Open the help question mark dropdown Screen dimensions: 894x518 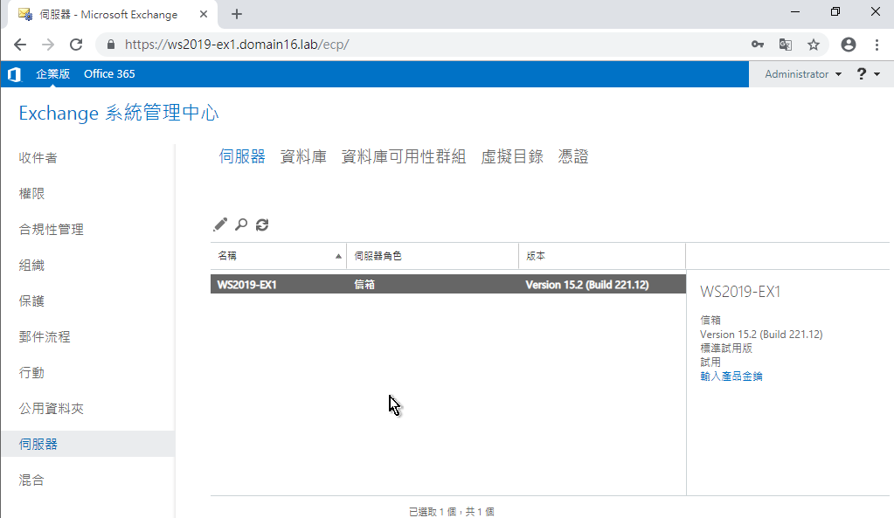(x=869, y=74)
